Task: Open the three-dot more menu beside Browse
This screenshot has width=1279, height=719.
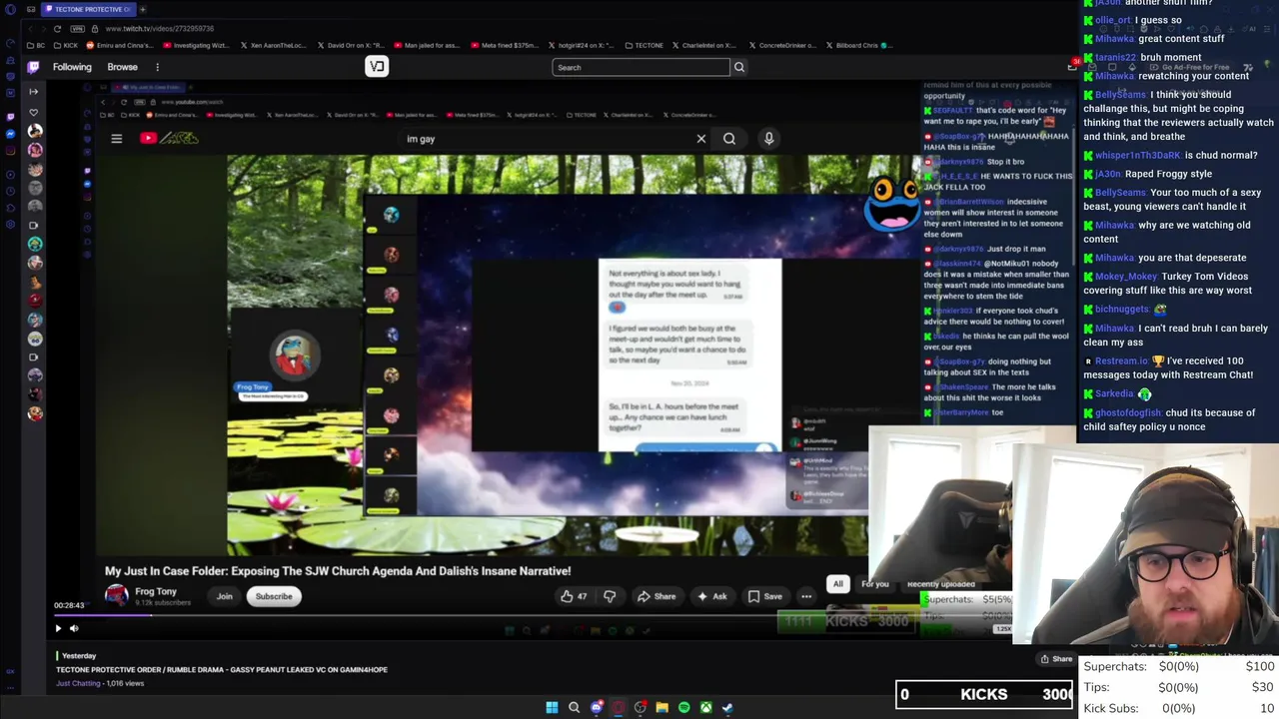Action: click(x=157, y=67)
